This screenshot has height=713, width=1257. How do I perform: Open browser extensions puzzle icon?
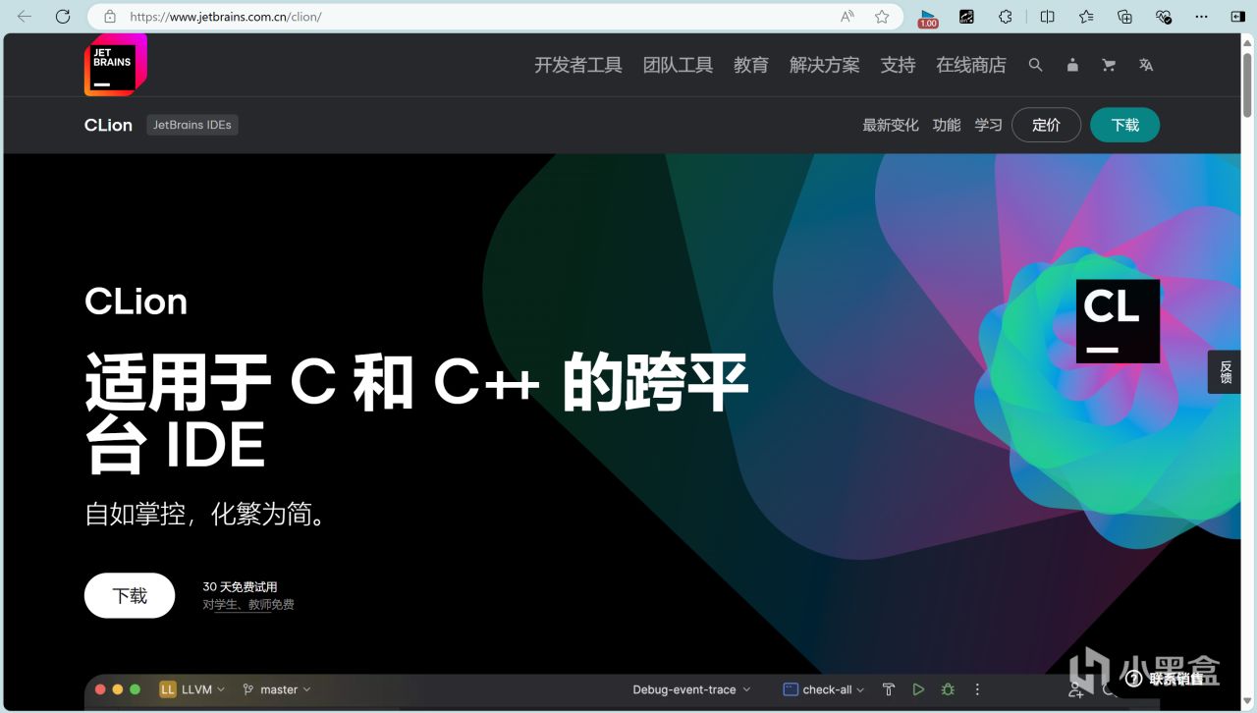(1006, 17)
